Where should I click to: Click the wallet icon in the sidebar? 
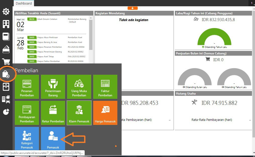pyautogui.click(x=6, y=49)
